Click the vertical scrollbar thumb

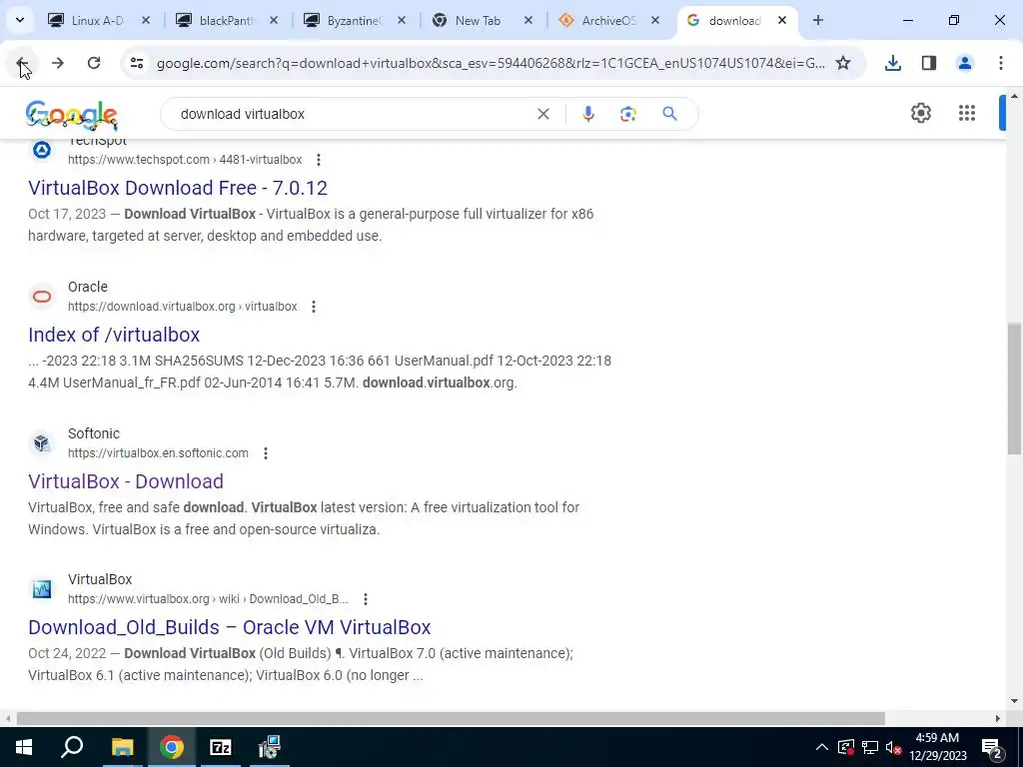1015,388
